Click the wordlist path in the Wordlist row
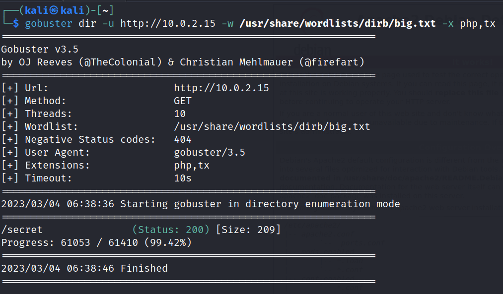 coord(272,126)
